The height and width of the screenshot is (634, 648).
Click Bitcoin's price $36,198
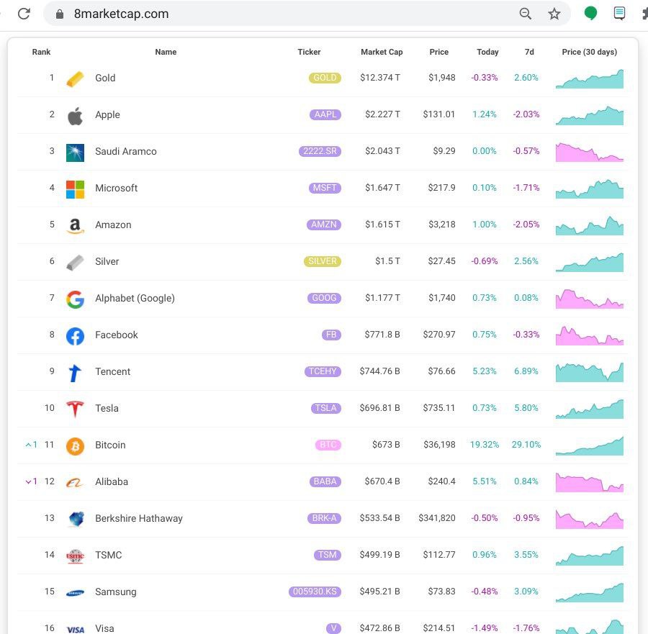tap(439, 445)
